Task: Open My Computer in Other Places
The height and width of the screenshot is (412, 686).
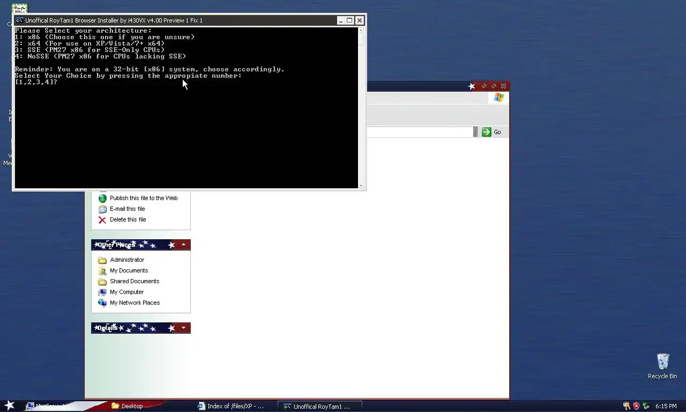Action: 126,292
